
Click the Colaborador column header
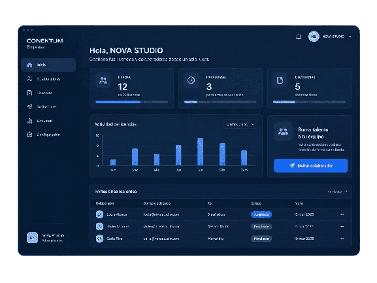(x=105, y=203)
